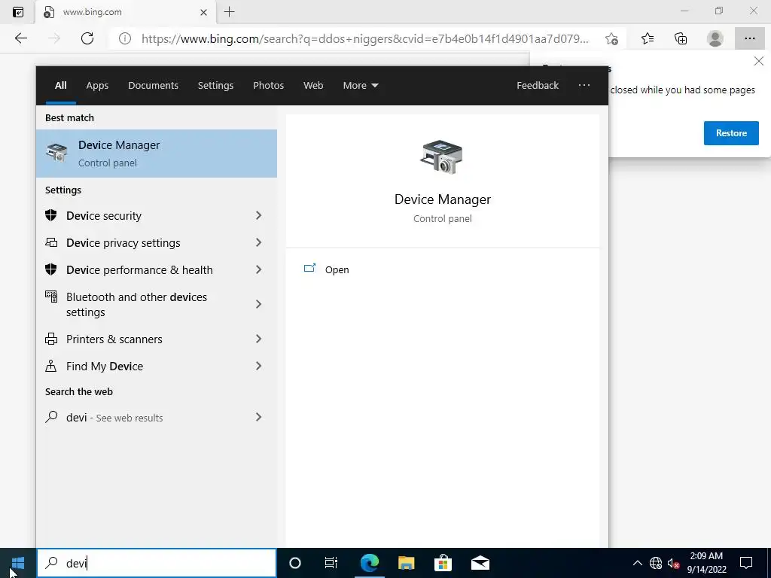Viewport: 771px width, 578px height.
Task: Open the Mail app from taskbar
Action: point(480,563)
